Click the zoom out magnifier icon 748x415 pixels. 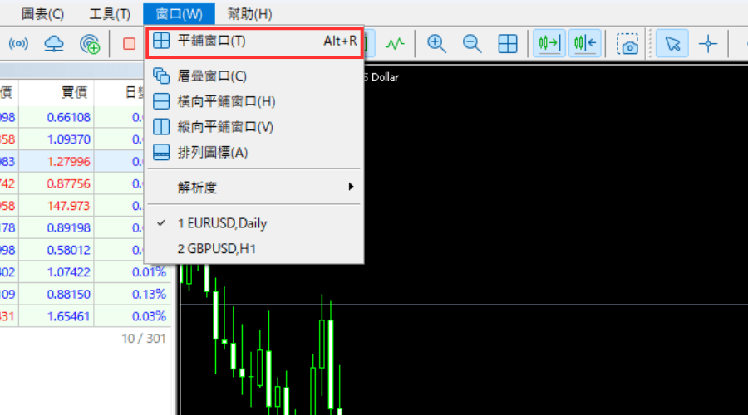click(472, 43)
